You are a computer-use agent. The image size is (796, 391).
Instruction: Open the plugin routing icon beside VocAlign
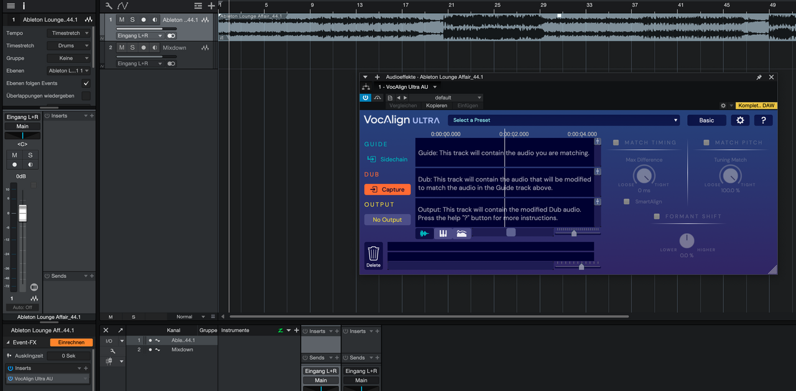pyautogui.click(x=366, y=87)
